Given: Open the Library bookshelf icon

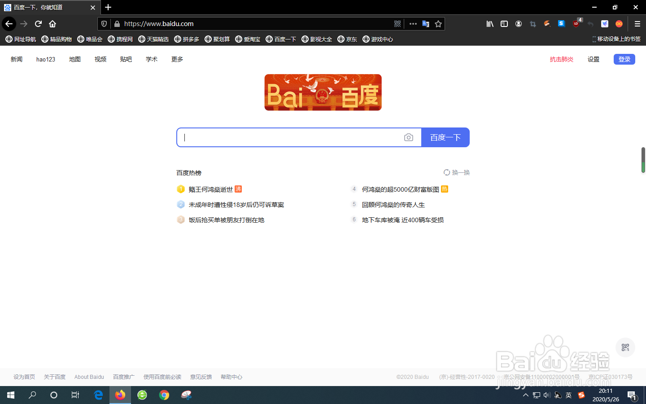Looking at the screenshot, I should 490,24.
